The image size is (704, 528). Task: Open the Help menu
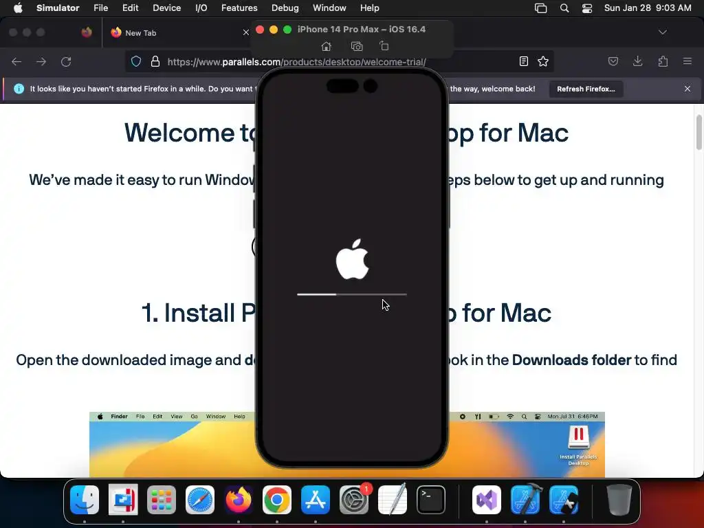(x=369, y=8)
